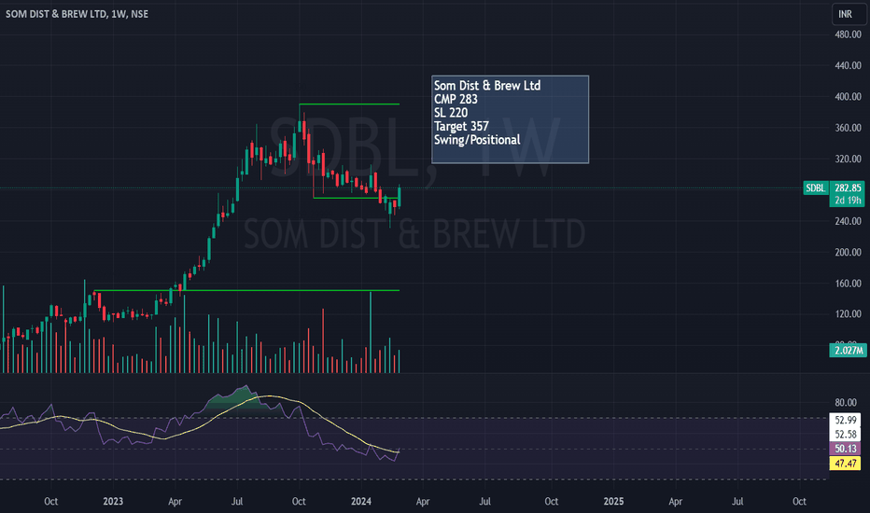Click the 2023 label on the time axis

pyautogui.click(x=113, y=502)
